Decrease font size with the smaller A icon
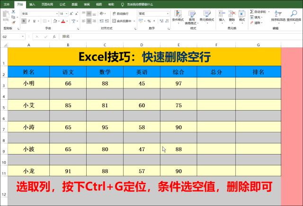 pos(77,14)
